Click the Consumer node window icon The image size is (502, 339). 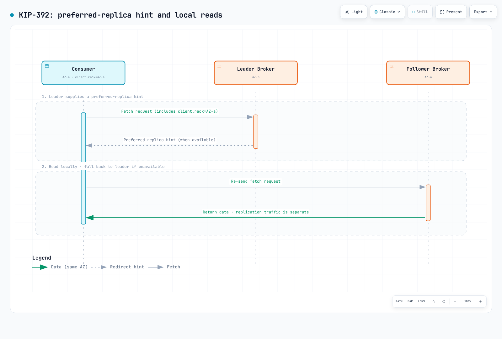coord(47,66)
